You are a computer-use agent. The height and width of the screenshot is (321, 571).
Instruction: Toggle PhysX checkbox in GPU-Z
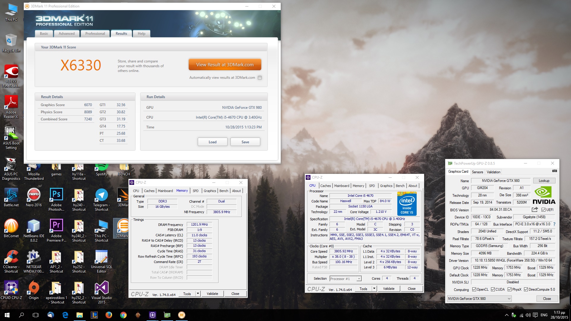[509, 289]
